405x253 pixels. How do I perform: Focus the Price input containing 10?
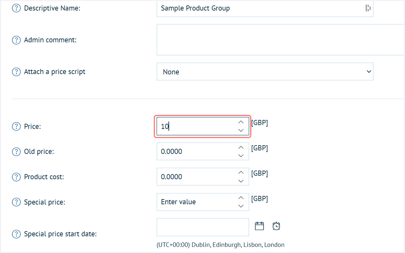[202, 126]
